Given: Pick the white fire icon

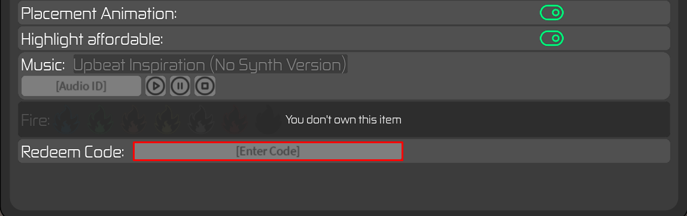Looking at the screenshot, I should tap(201, 120).
